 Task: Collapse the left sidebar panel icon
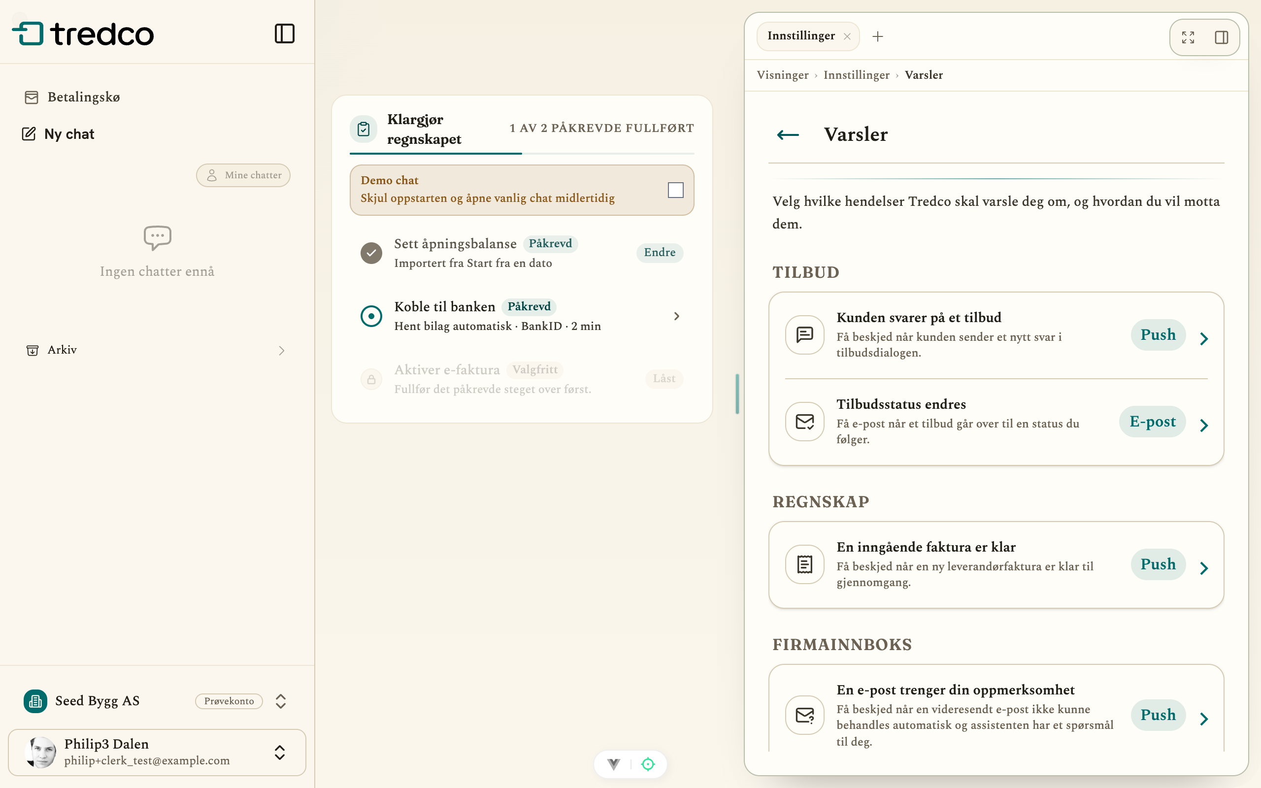pyautogui.click(x=285, y=34)
